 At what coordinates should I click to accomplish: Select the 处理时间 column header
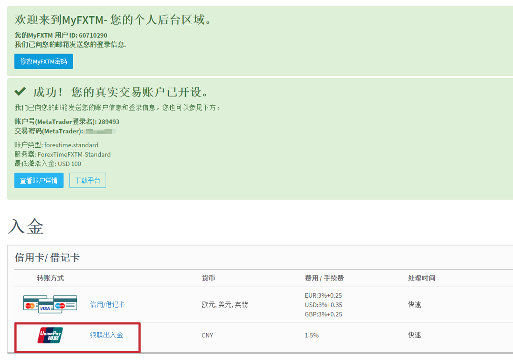coord(422,278)
